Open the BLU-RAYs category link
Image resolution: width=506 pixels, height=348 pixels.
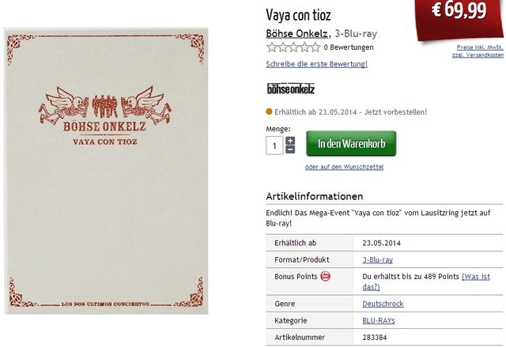point(379,320)
